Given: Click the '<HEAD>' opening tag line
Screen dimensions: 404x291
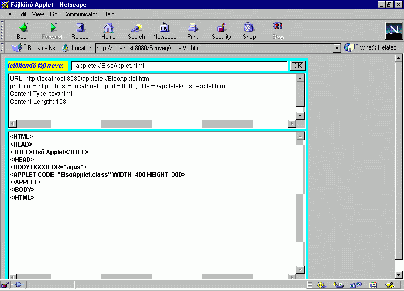Looking at the screenshot, I should (x=21, y=144).
